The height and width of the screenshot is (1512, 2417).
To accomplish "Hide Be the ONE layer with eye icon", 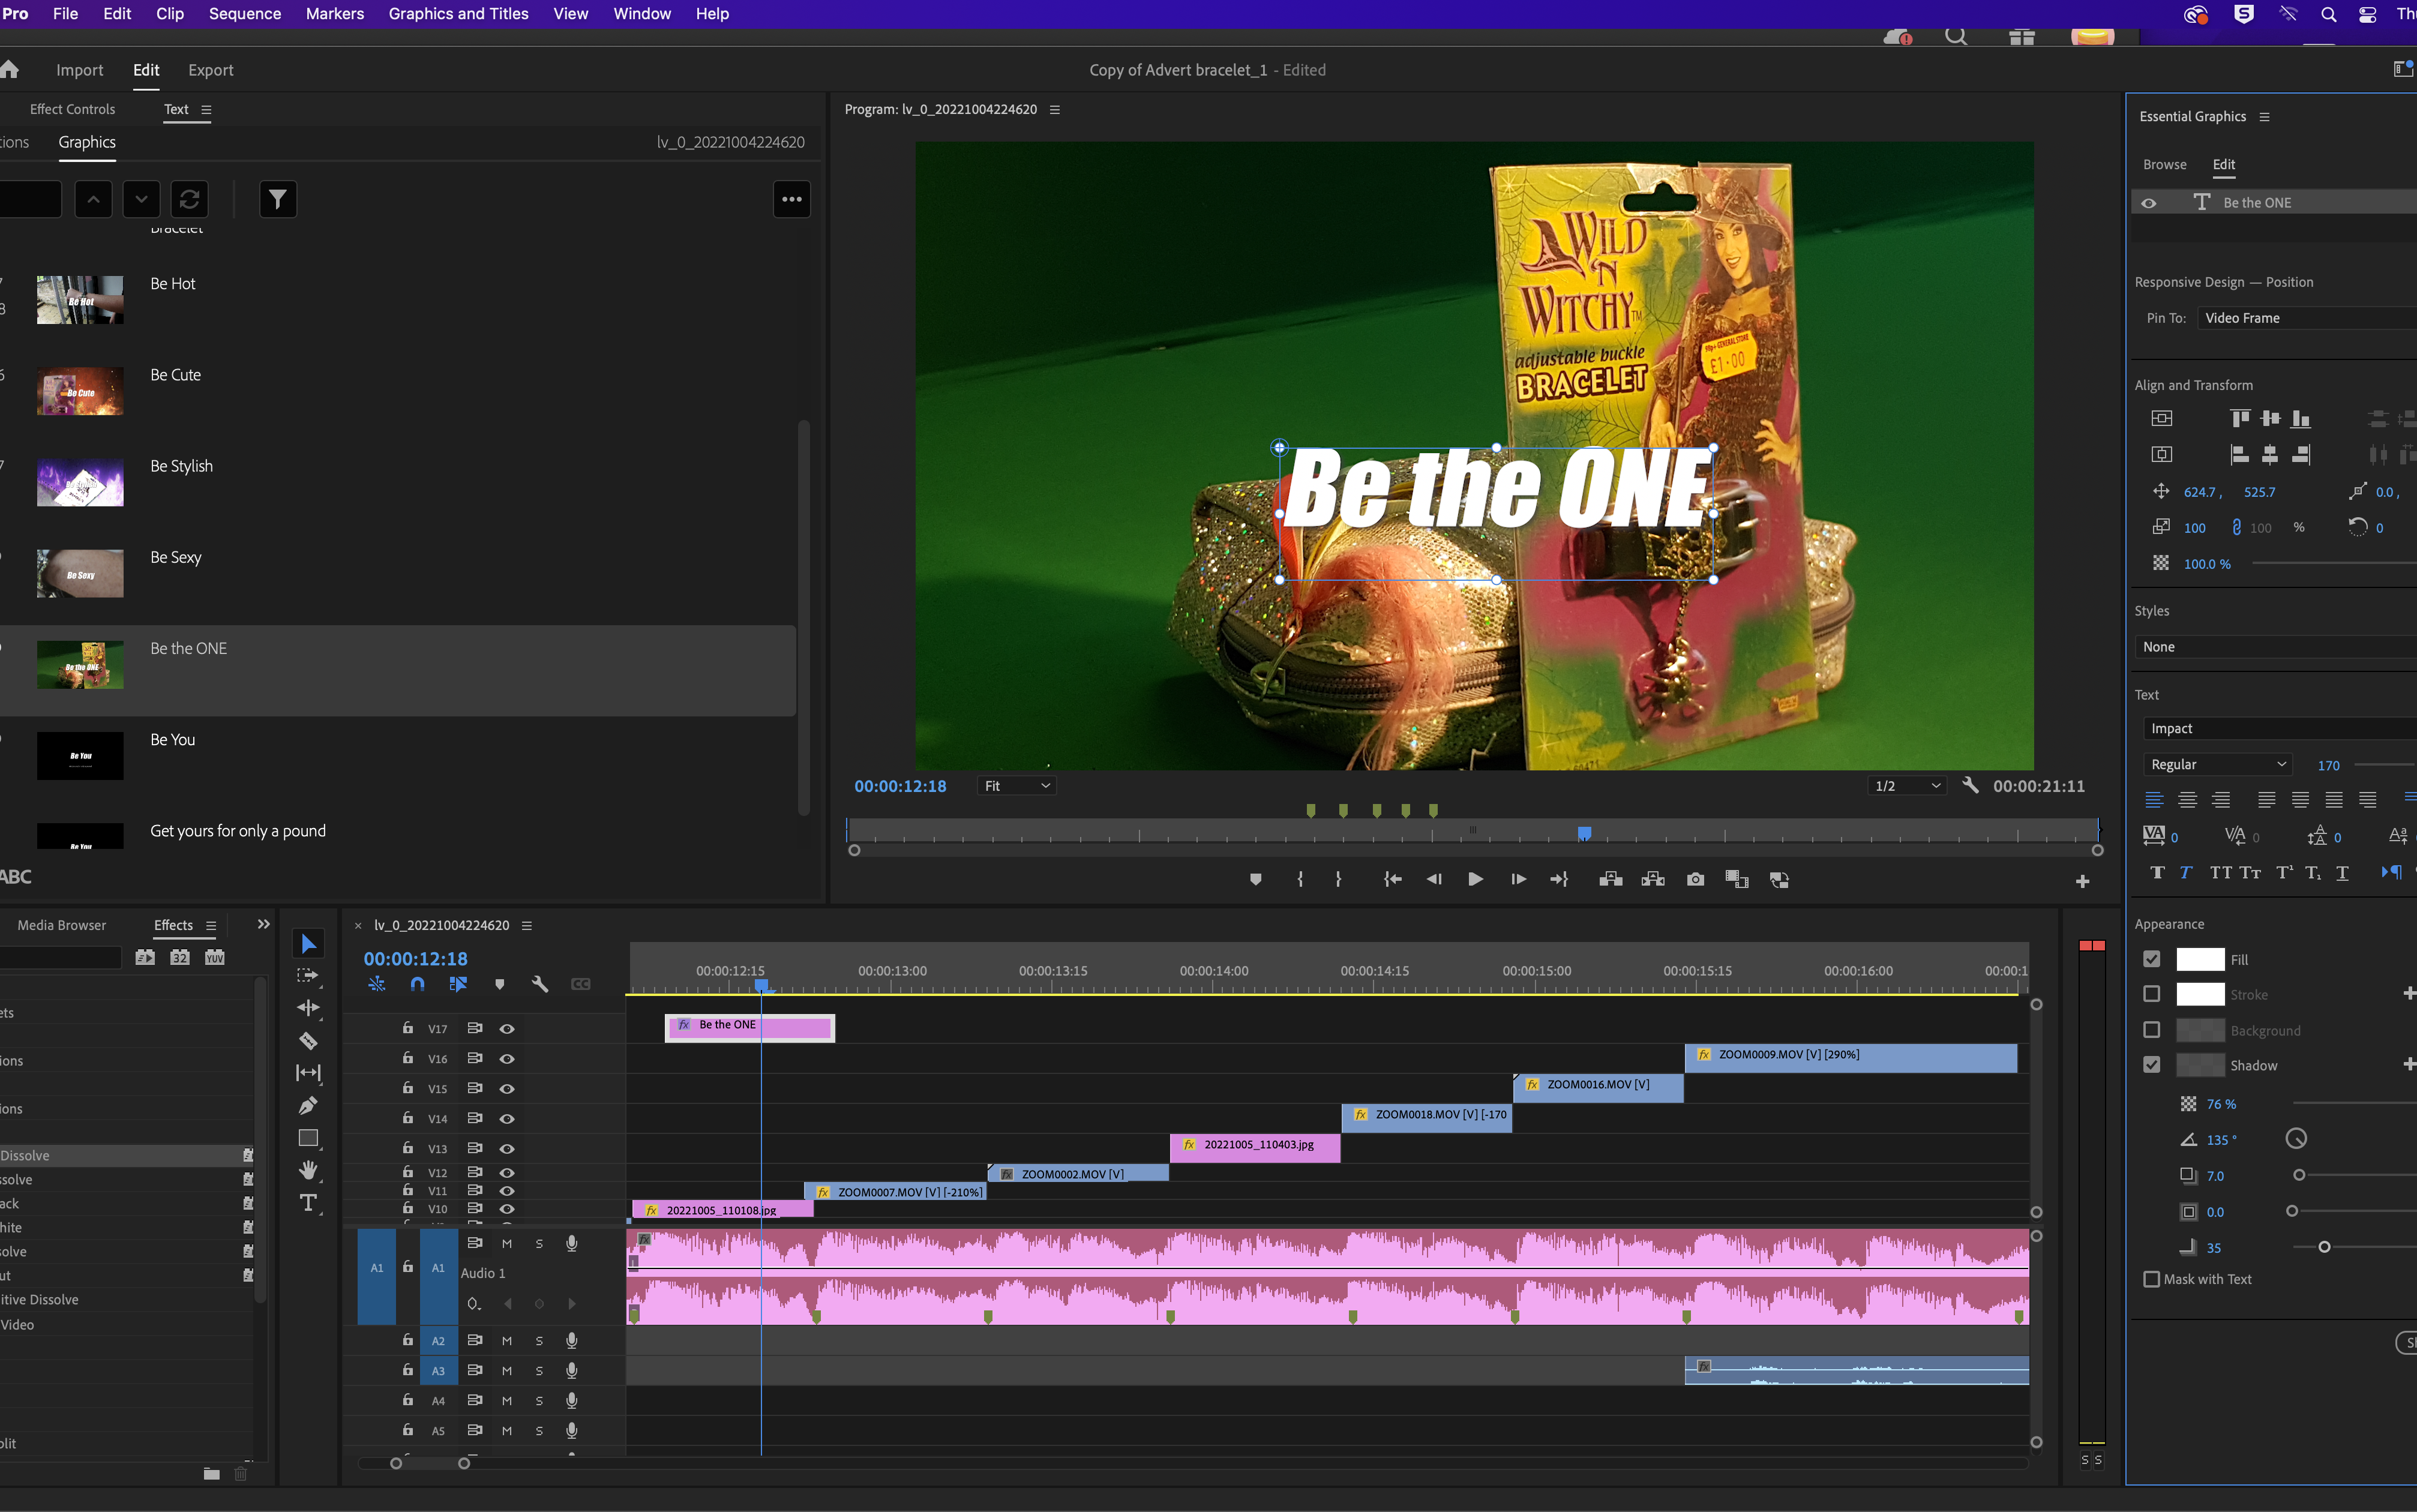I will click(2149, 202).
